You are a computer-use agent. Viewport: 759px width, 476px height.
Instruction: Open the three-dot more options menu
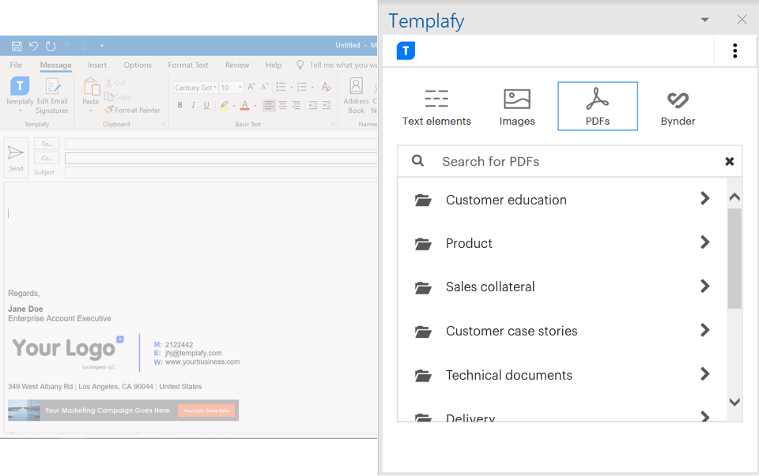click(x=734, y=51)
